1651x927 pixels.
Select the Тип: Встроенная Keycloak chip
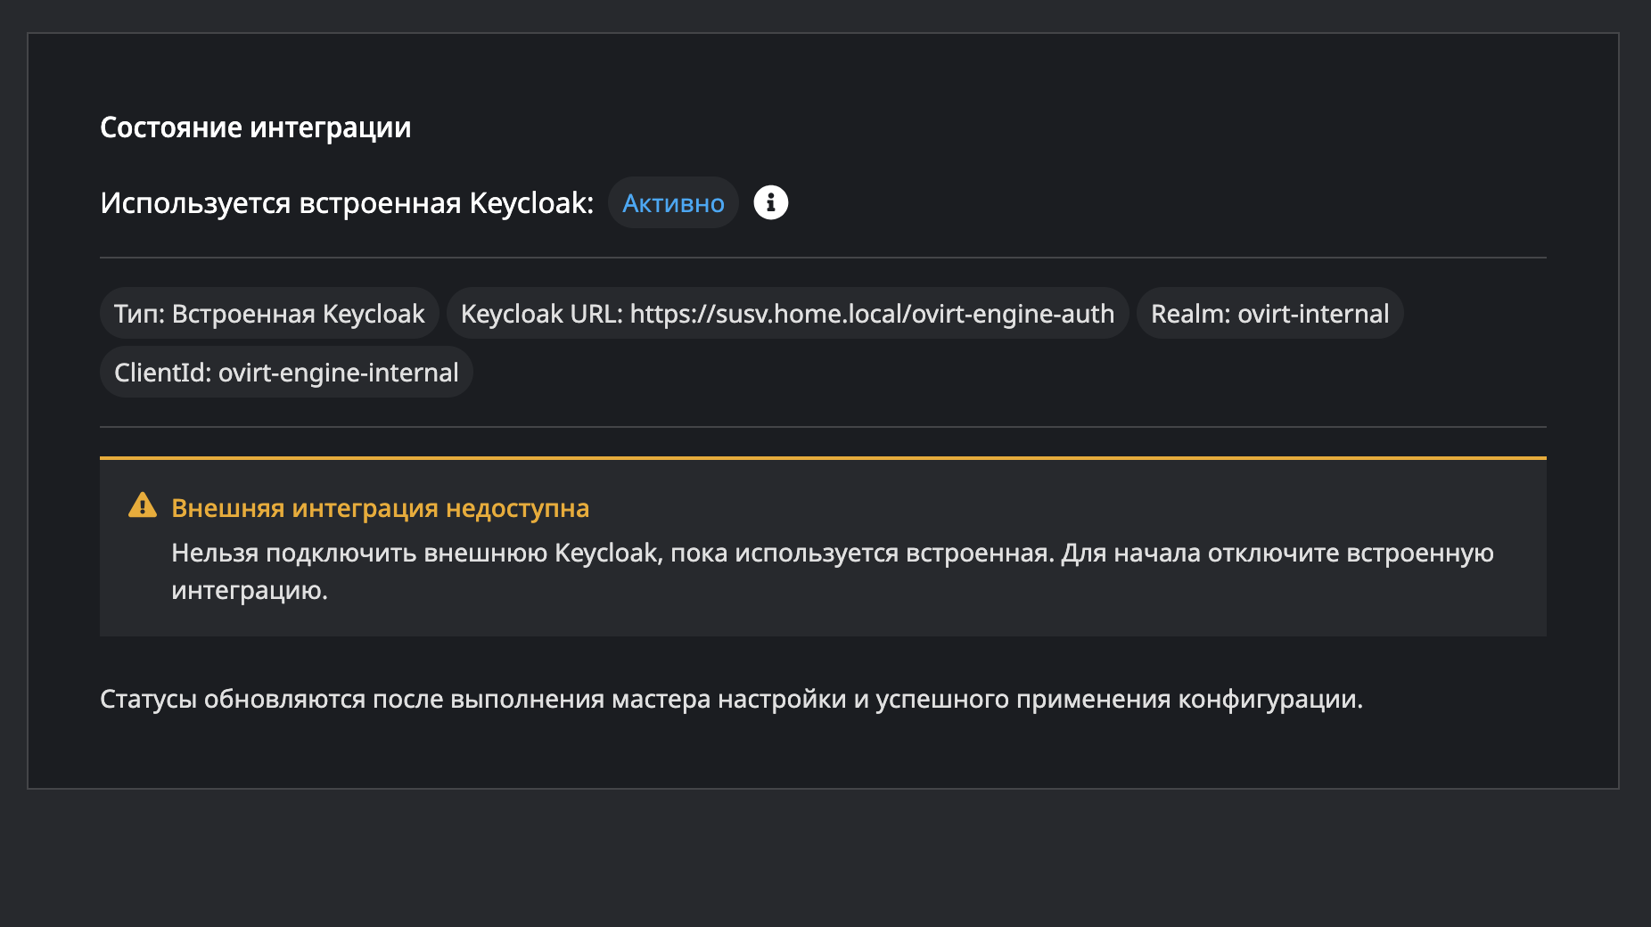(x=269, y=314)
